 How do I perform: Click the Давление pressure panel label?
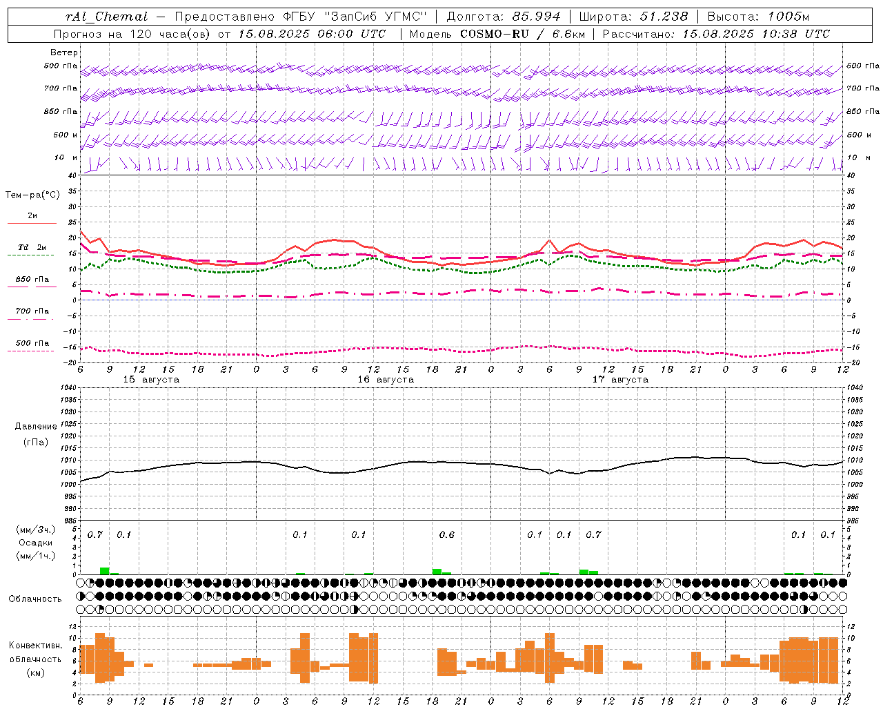[x=36, y=427]
